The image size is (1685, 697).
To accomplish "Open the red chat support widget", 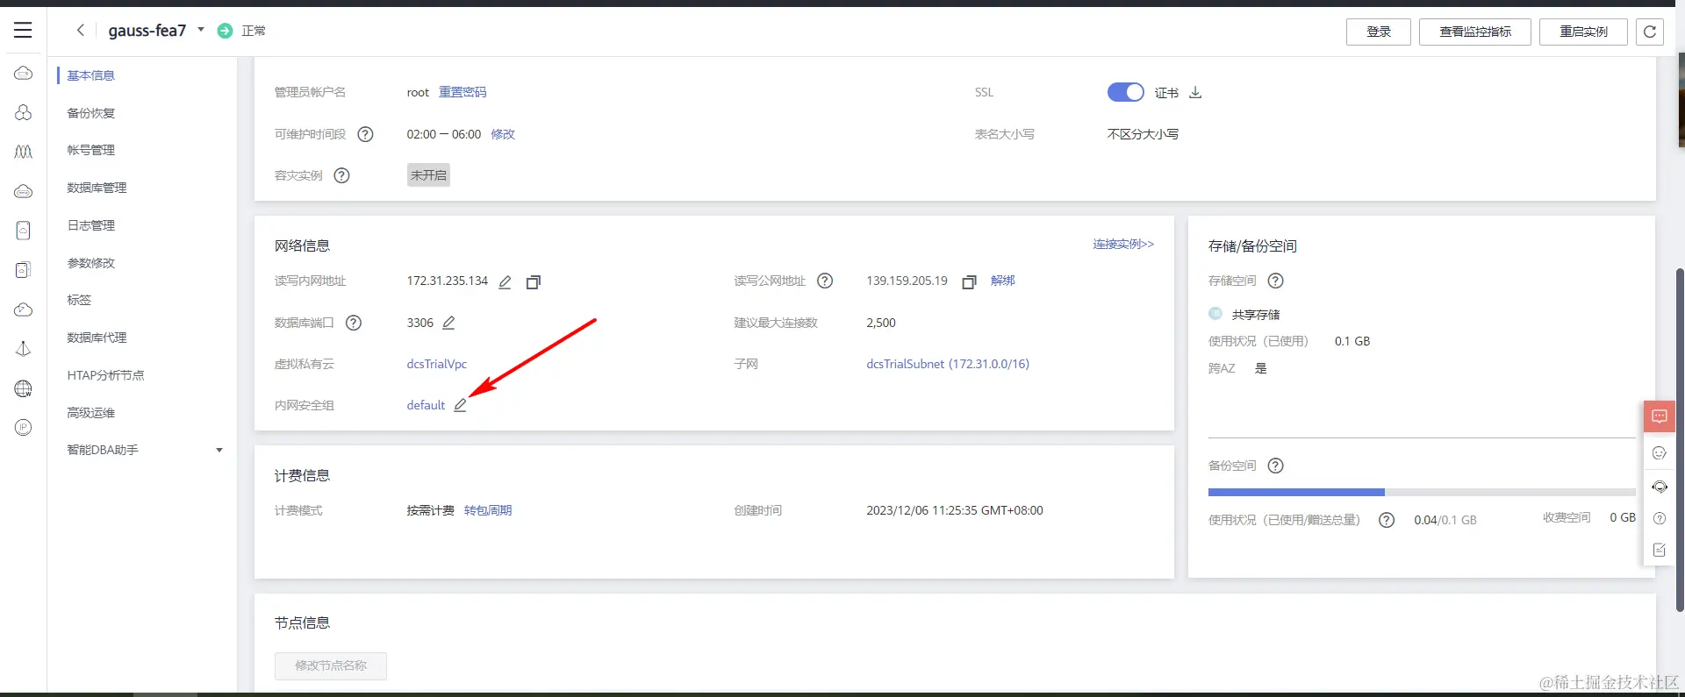I will pyautogui.click(x=1660, y=416).
